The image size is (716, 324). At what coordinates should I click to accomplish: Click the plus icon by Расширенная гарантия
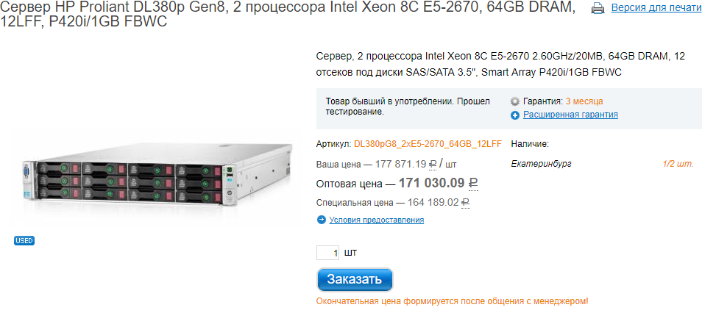515,115
